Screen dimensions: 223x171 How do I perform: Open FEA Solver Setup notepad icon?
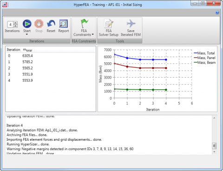[109, 24]
